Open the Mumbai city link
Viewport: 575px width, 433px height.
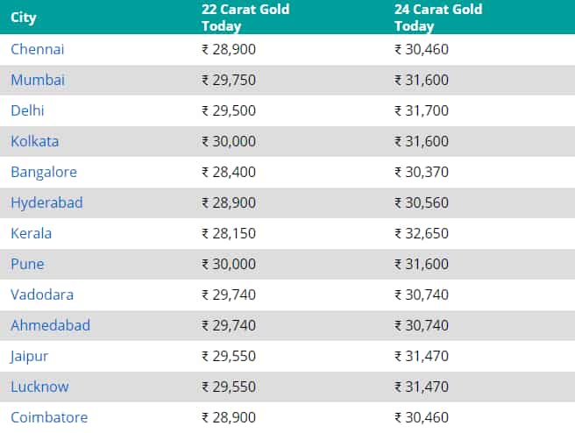(x=38, y=80)
